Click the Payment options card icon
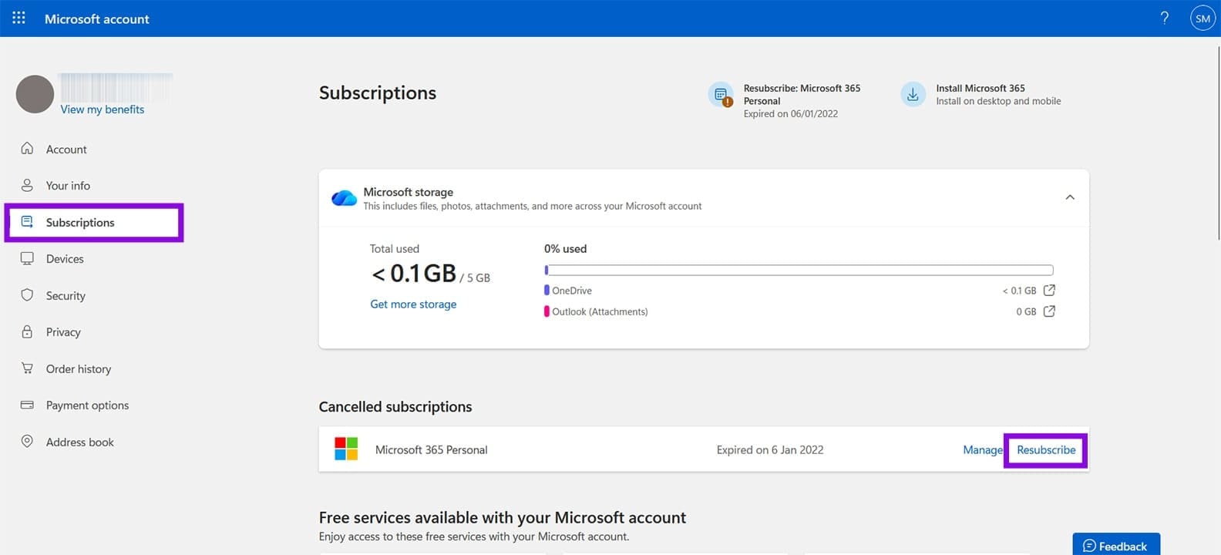The width and height of the screenshot is (1221, 555). [27, 405]
